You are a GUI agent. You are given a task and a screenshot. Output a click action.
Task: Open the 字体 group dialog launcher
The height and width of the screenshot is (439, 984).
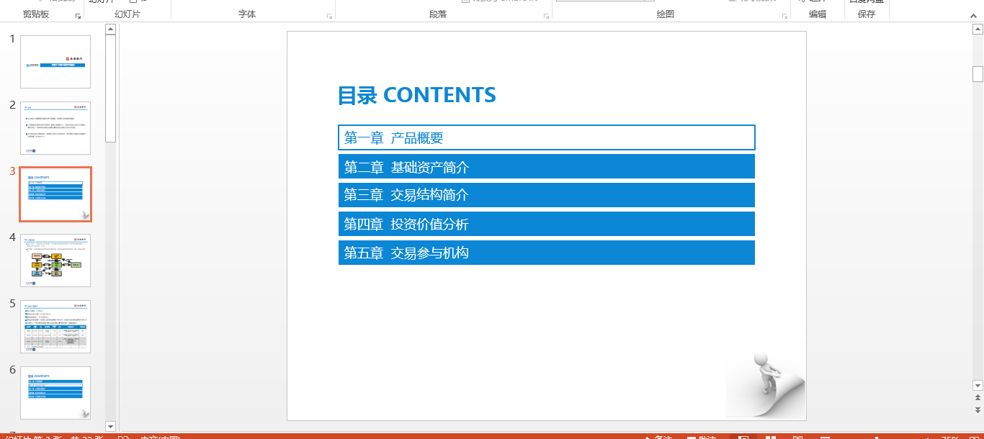330,16
